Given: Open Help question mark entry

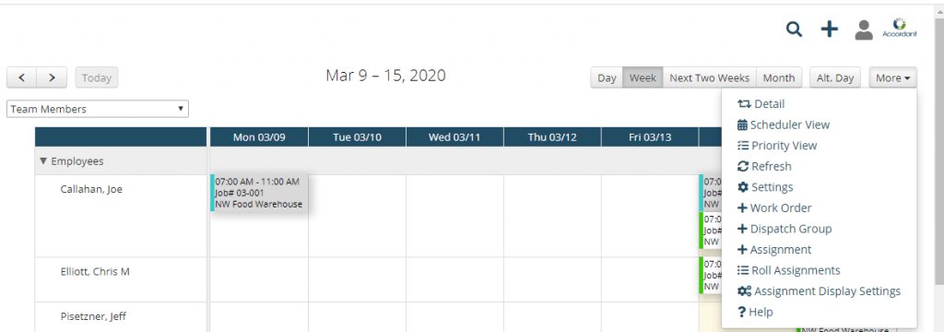Looking at the screenshot, I should pyautogui.click(x=755, y=312).
